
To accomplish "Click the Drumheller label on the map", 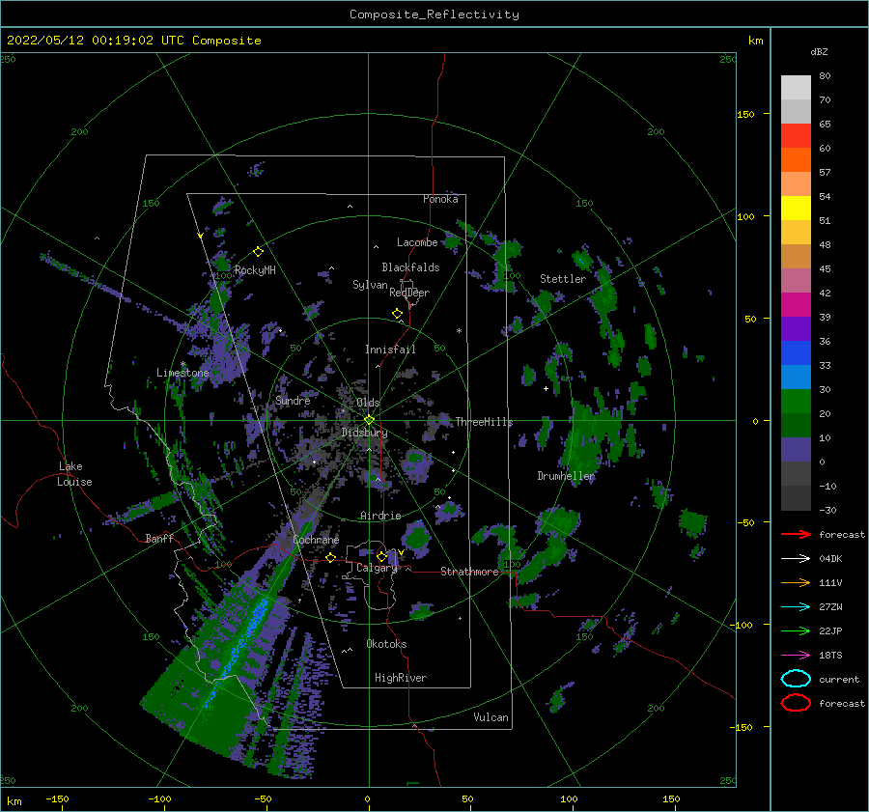I will [566, 476].
